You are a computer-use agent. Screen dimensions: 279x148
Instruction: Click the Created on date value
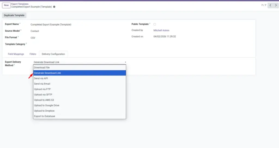165,37
